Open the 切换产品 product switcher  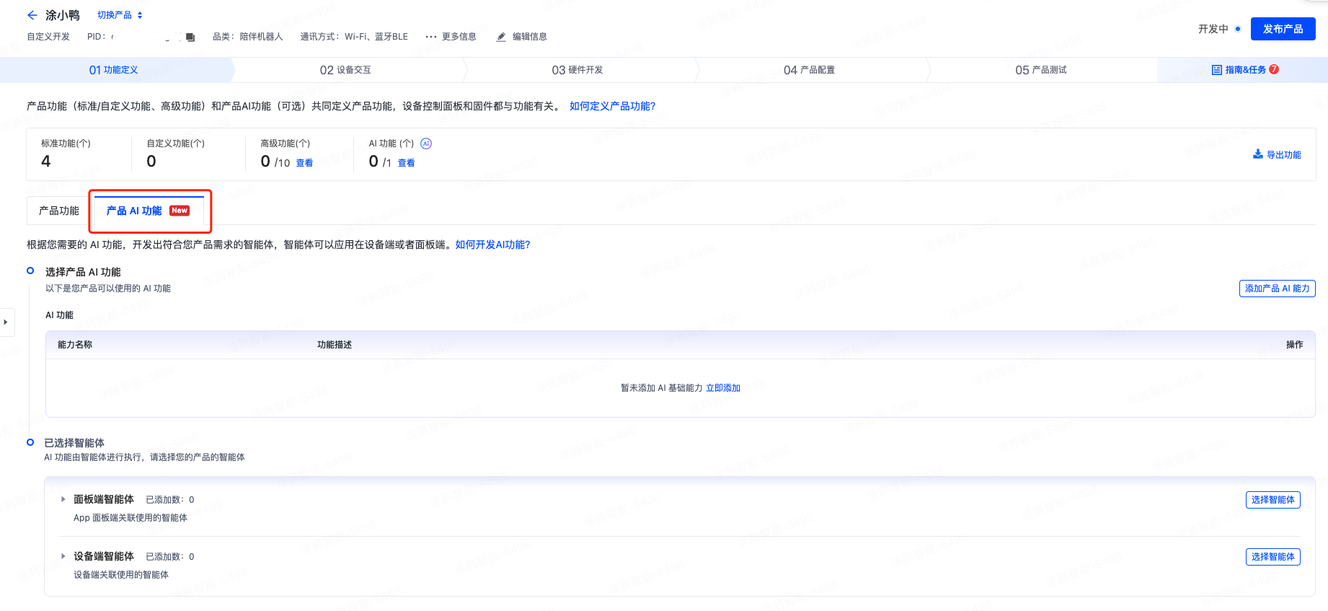pos(120,15)
